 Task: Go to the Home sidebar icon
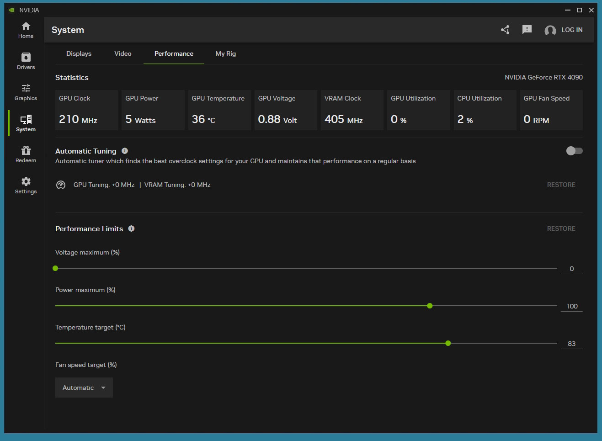26,26
